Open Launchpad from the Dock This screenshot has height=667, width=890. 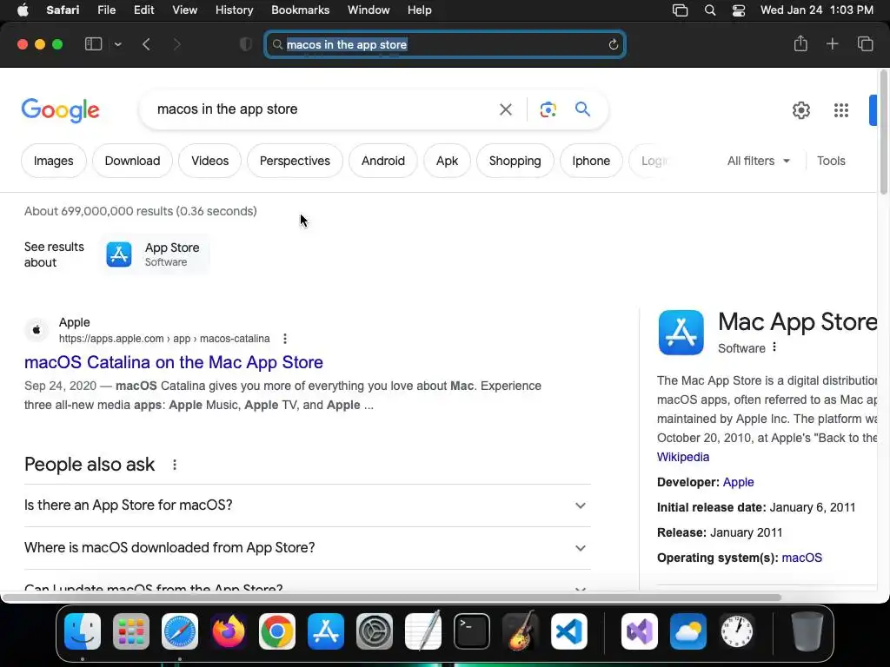tap(131, 631)
